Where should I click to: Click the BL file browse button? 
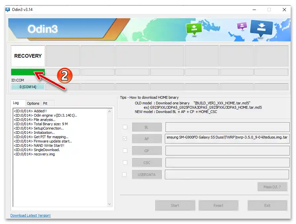pos(147,127)
